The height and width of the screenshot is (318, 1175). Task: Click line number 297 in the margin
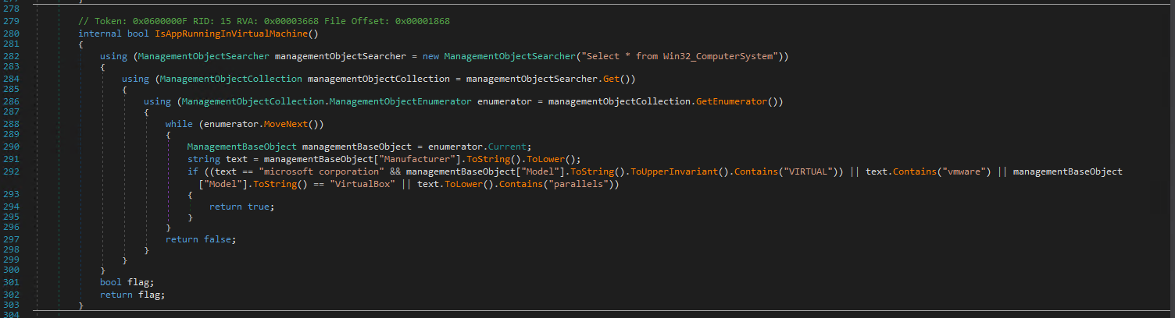coord(10,239)
